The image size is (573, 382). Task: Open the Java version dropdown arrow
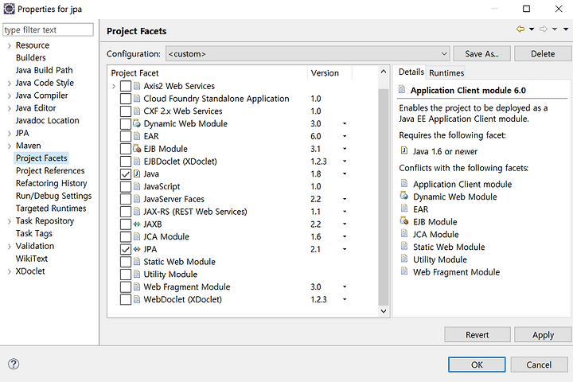[x=345, y=174]
